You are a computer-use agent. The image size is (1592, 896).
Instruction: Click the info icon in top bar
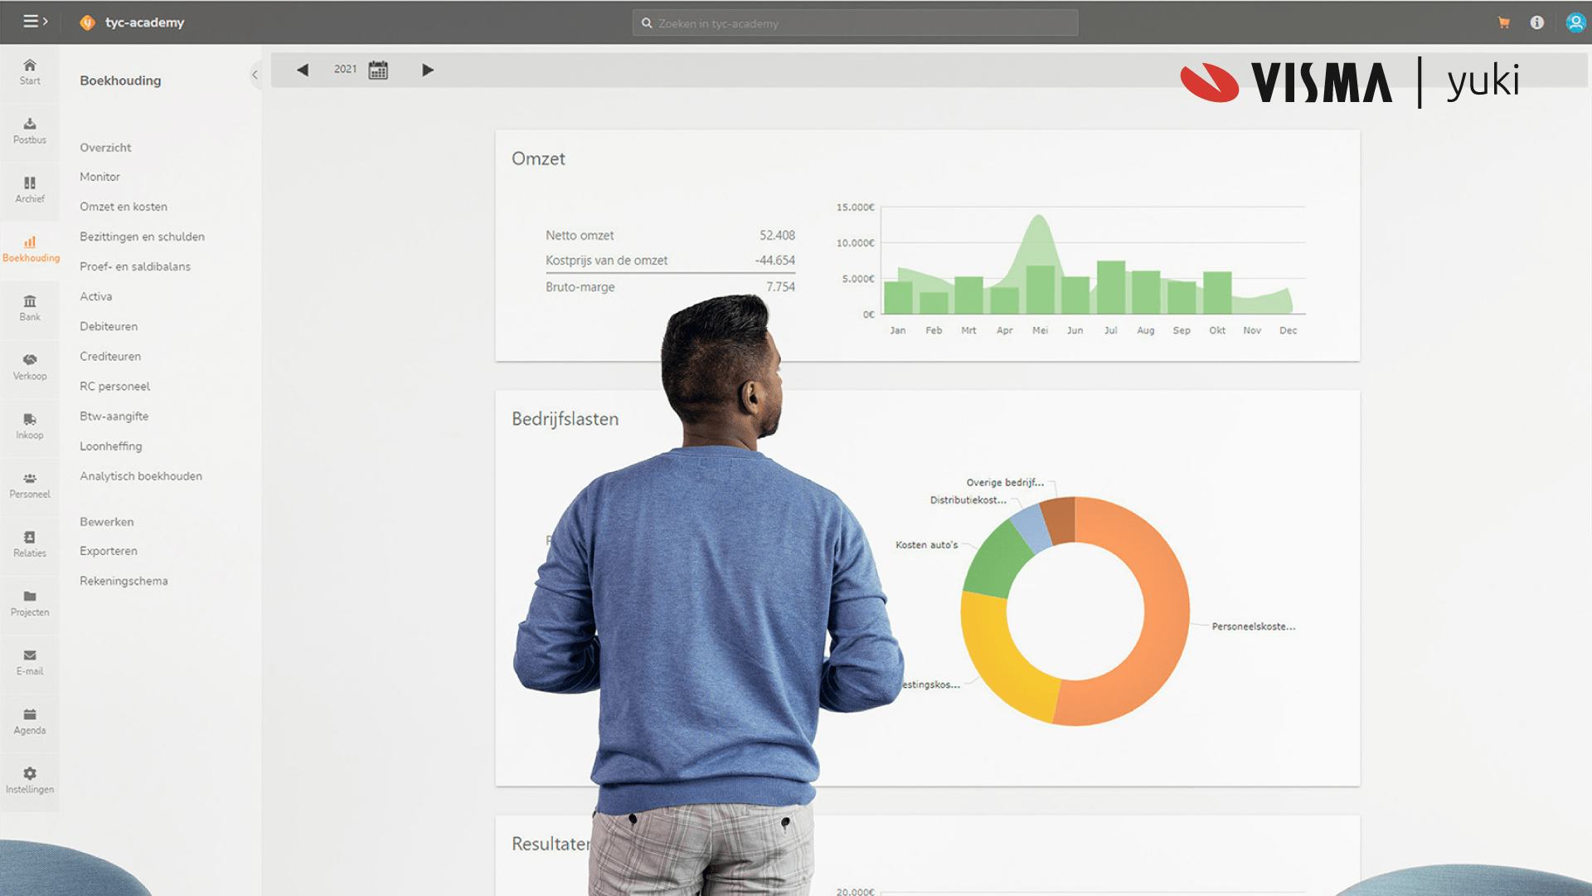coord(1536,23)
